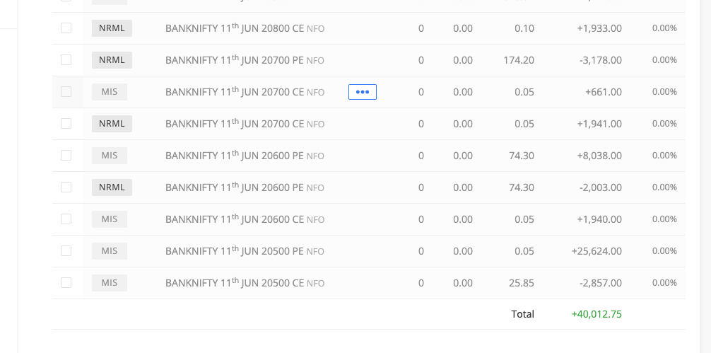This screenshot has height=353, width=711.
Task: Click the NRML badge on the 20700 PE row
Action: [112, 60]
